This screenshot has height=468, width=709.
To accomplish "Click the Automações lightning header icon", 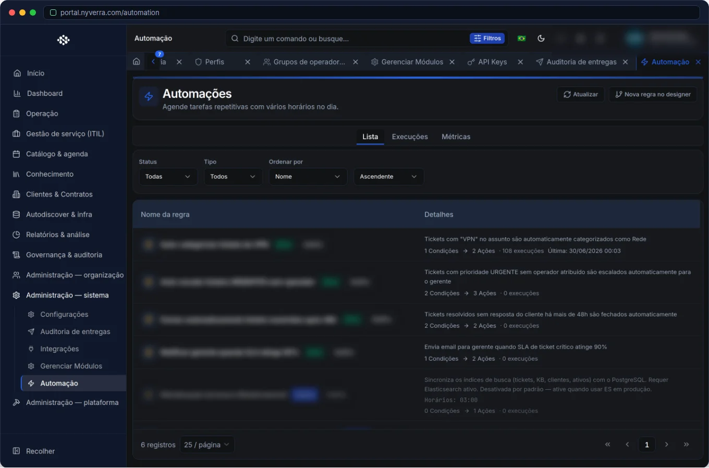I will (x=149, y=96).
